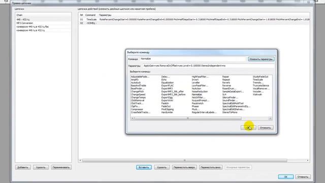Select Wahwah in the command list
Viewport: 325px width, 183px height.
coord(257,95)
